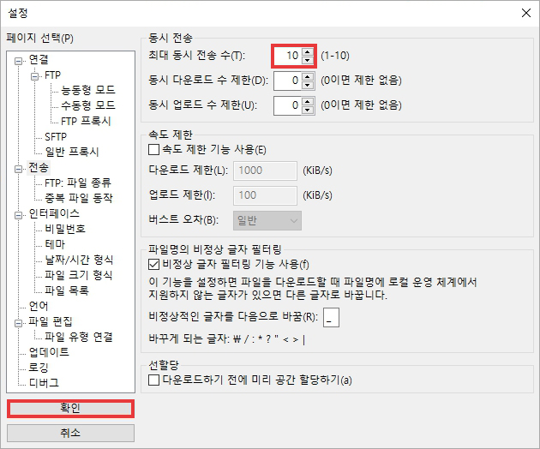Open the 버스트 오차 dropdown
The height and width of the screenshot is (449, 540).
point(267,220)
